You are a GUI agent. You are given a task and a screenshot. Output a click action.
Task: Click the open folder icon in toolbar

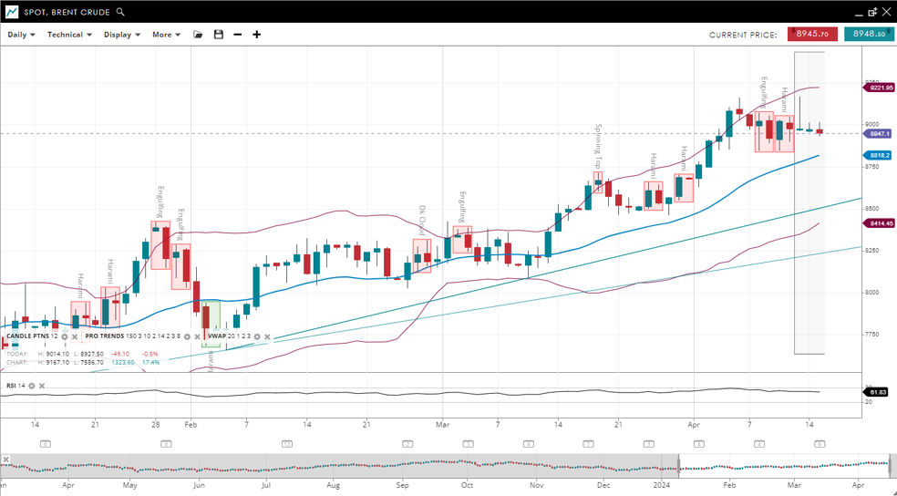pos(198,35)
